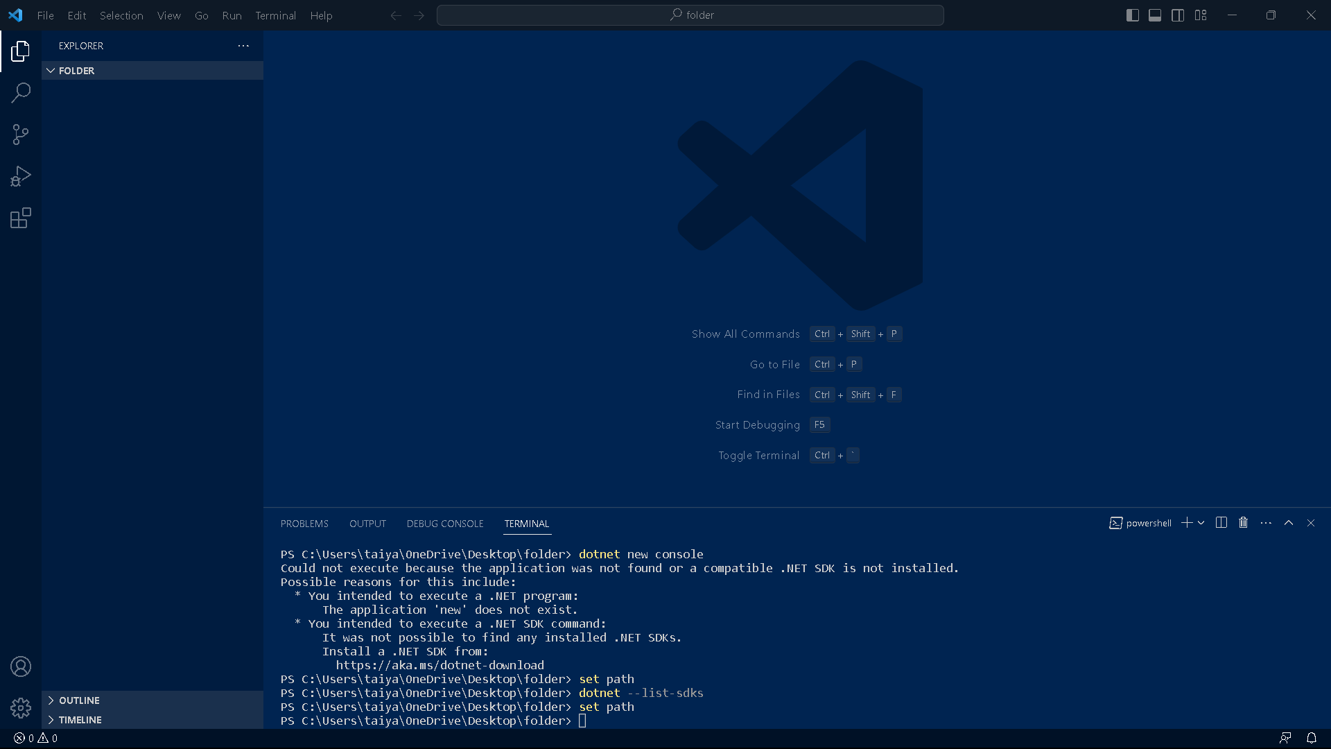Image resolution: width=1331 pixels, height=749 pixels.
Task: Expand the TIMELINE section
Action: tap(79, 720)
